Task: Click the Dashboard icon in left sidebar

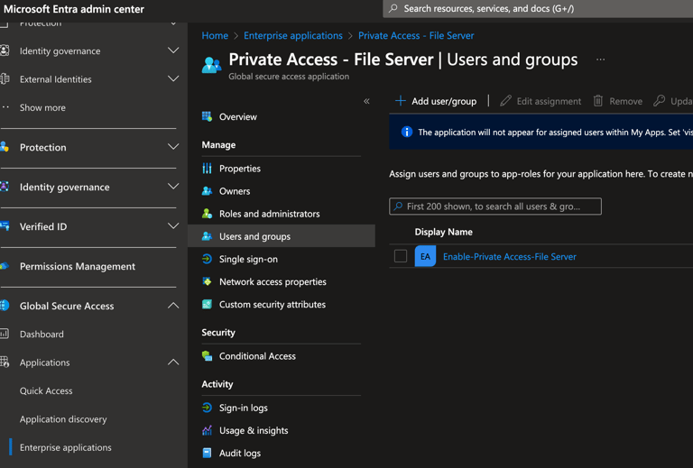Action: (5, 334)
